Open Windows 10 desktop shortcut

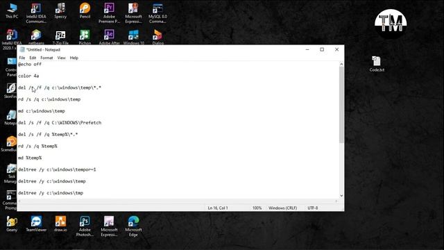tap(133, 37)
